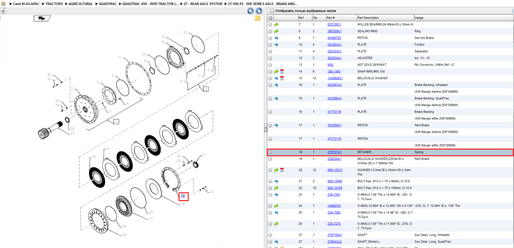Add PLATE Separator row using its round button
Viewport: 514px width, 248px height.
(270, 51)
